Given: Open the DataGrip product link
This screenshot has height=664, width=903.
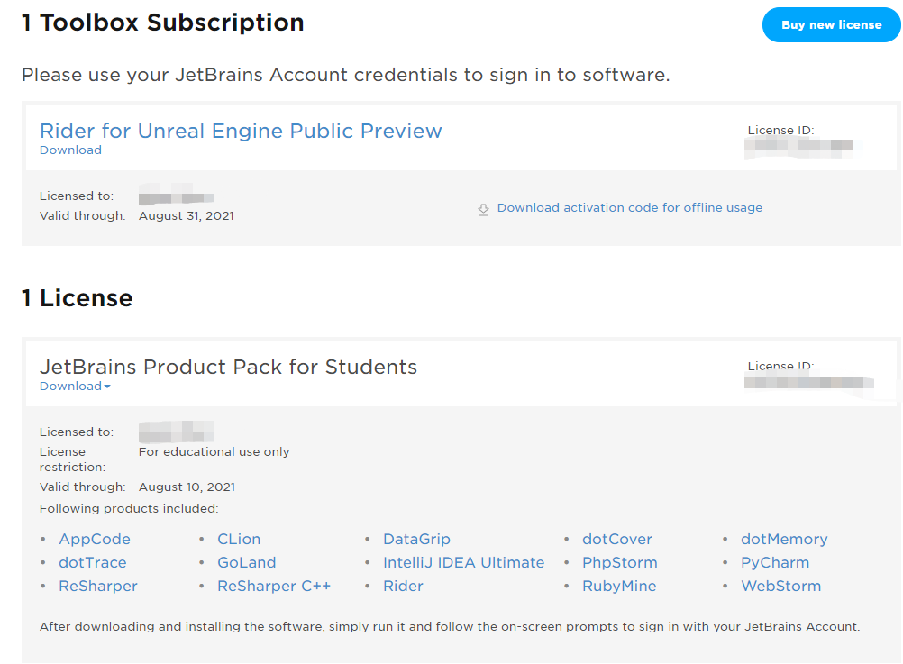Looking at the screenshot, I should [416, 539].
